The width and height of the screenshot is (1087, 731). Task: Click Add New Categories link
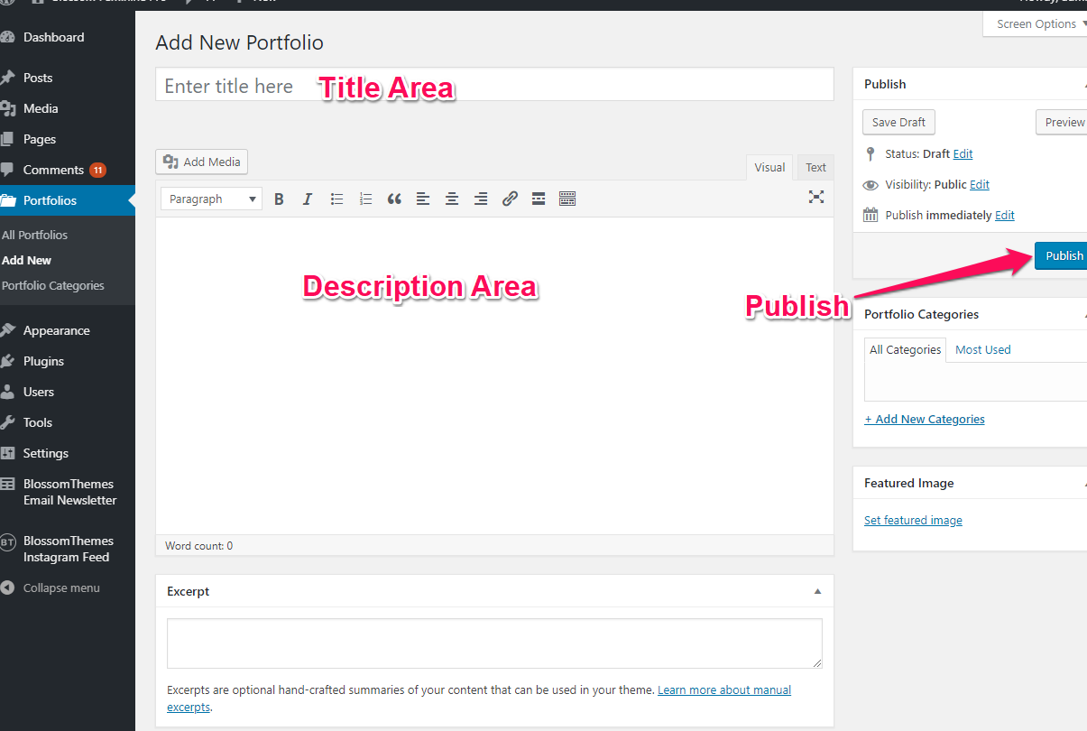click(x=924, y=420)
